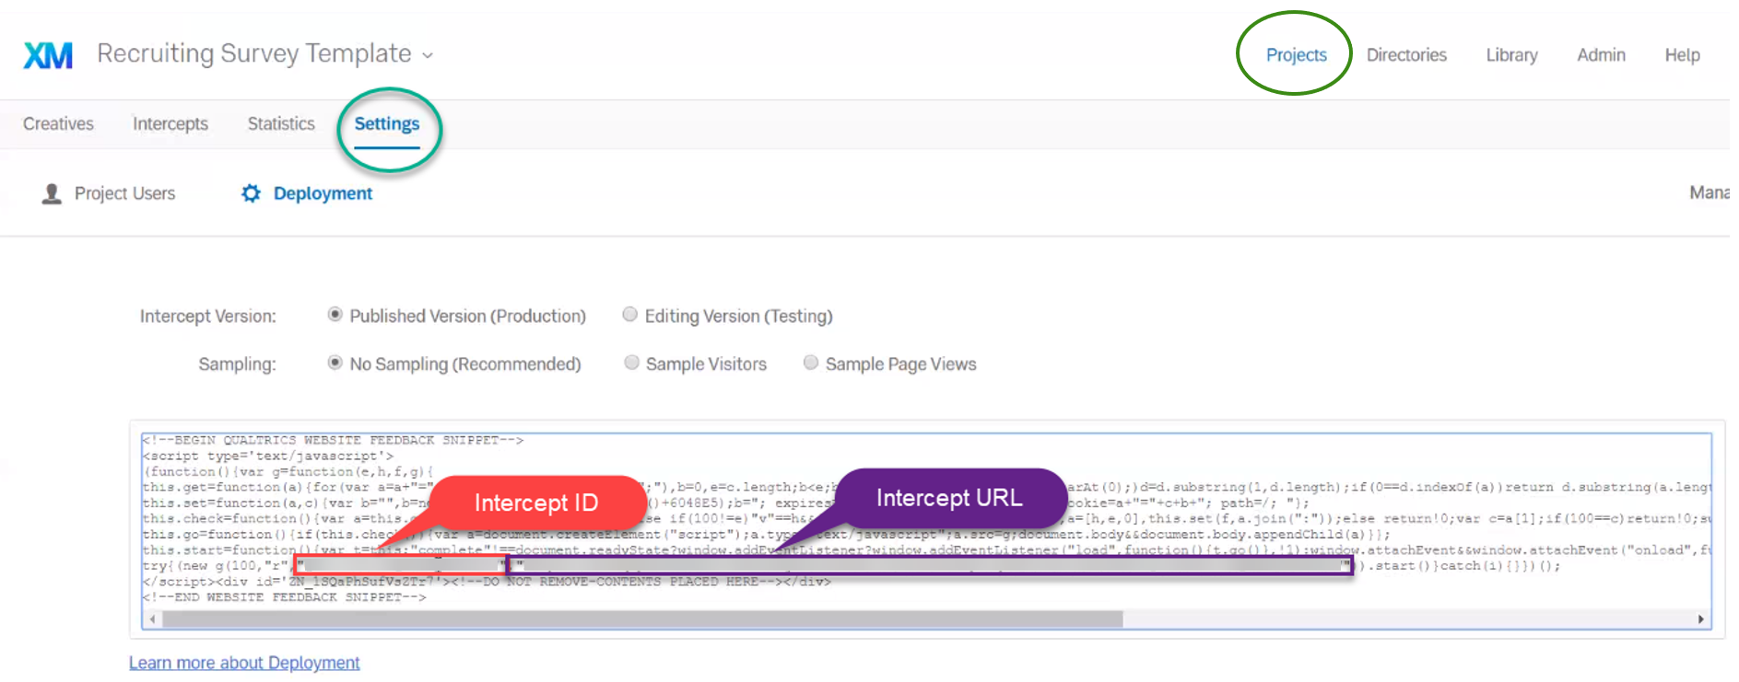Click the BEGIN QUALTRICS WEBSITE FEEDBACK SNIPPET line
This screenshot has height=682, width=1739.
[333, 441]
